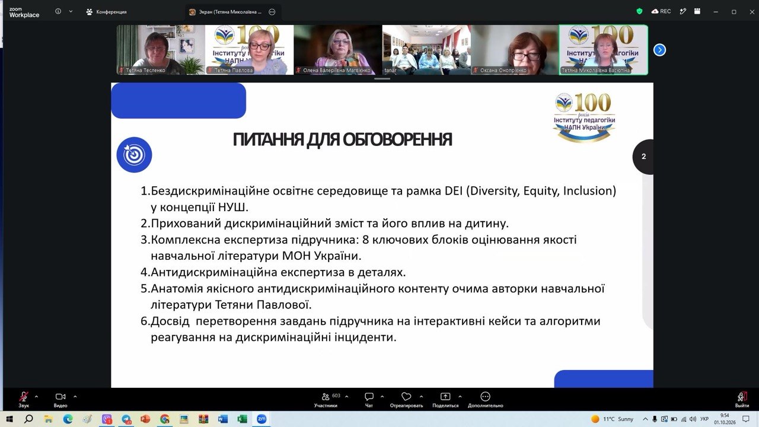Show next participants with the blue arrow
Screen dimensions: 759x427
click(659, 50)
